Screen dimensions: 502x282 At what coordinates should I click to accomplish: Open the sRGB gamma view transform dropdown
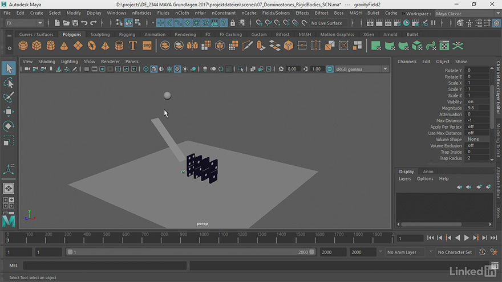click(362, 69)
